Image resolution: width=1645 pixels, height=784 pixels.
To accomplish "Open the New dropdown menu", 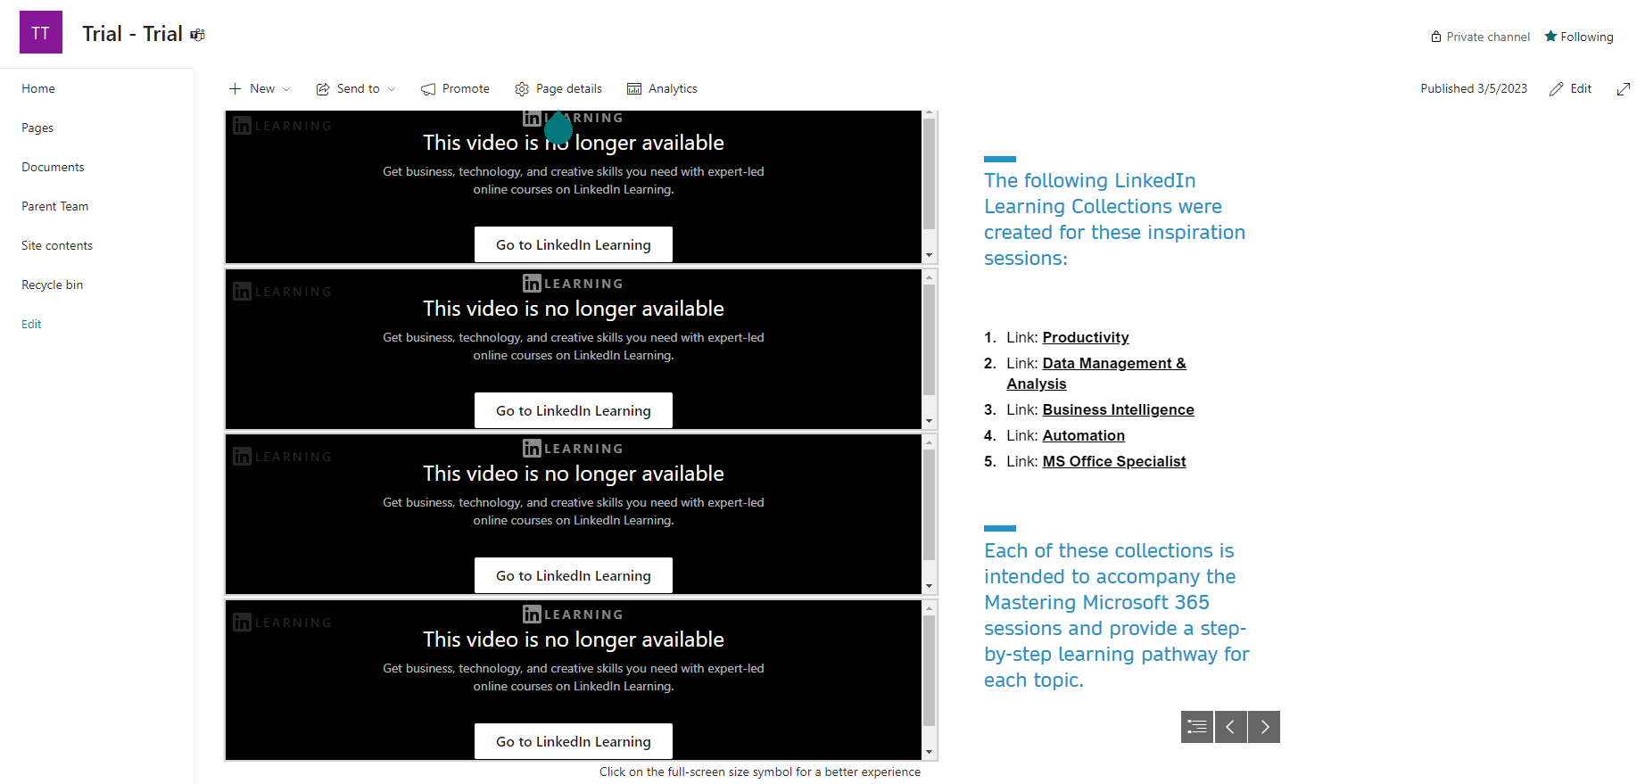I will (x=260, y=88).
